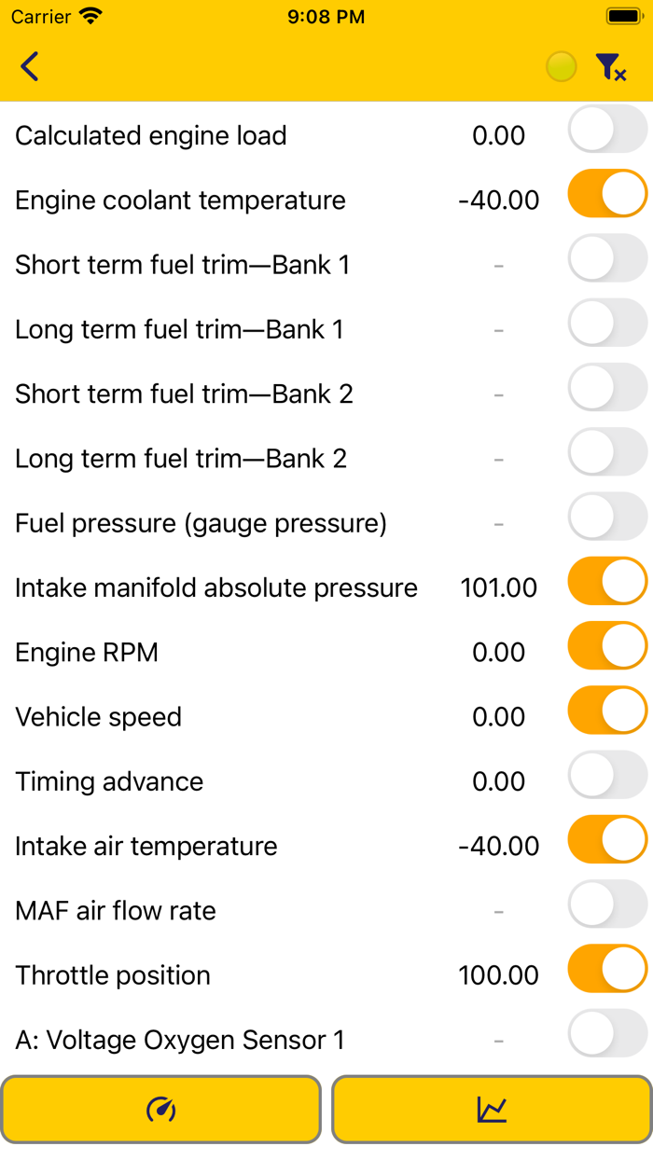Tap the Engine RPM value 0.00
Viewport: 653px width, 1160px height.
click(499, 653)
